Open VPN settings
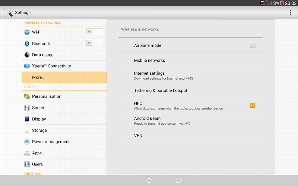The height and width of the screenshot is (186, 298). point(191,135)
